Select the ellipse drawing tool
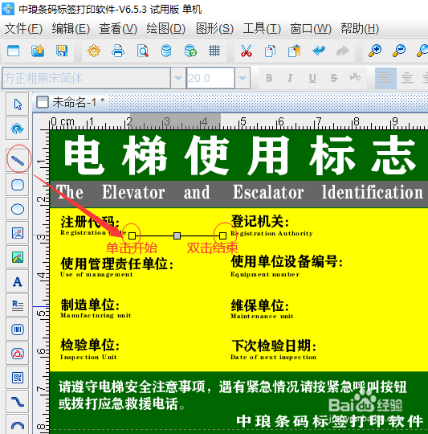The image size is (428, 434). coord(18,209)
